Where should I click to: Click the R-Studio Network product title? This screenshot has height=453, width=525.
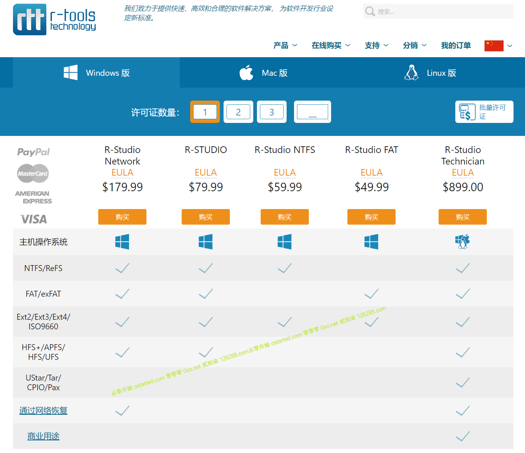pyautogui.click(x=122, y=155)
